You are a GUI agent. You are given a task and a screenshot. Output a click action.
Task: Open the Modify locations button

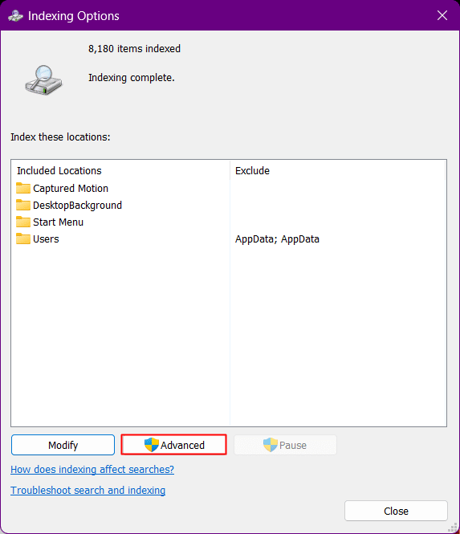(63, 445)
